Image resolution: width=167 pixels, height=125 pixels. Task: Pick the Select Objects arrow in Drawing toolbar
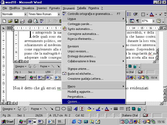pos(19,109)
